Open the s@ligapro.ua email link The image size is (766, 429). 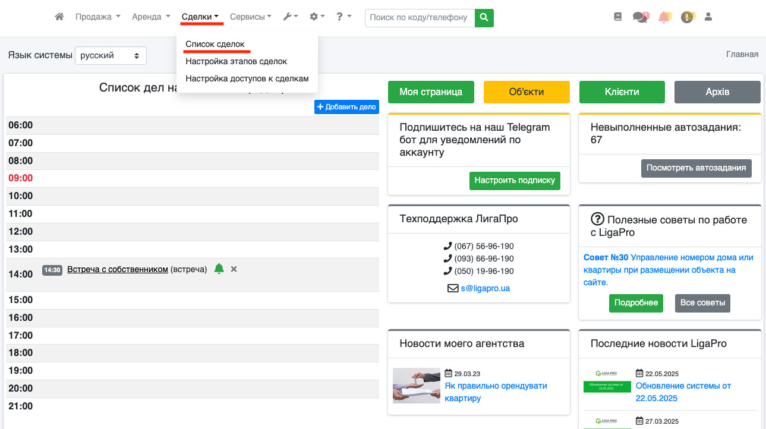(485, 288)
